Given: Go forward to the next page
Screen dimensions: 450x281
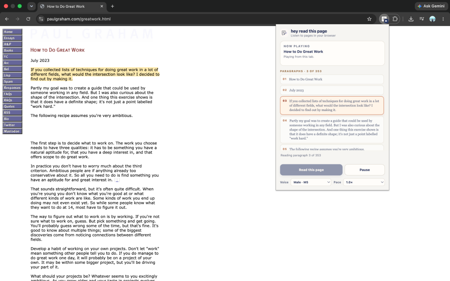Looking at the screenshot, I should click(x=17, y=19).
